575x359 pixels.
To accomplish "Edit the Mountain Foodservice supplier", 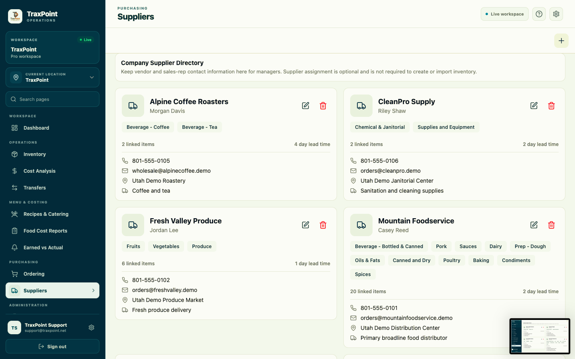I will [534, 225].
